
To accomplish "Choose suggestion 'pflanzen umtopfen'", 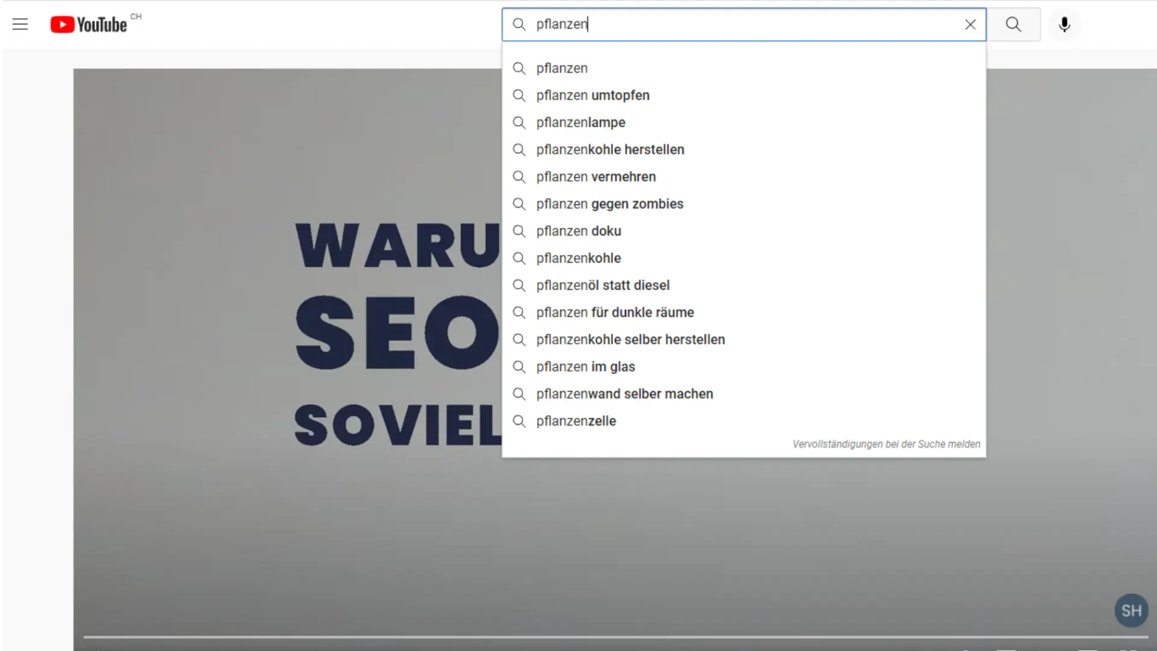I will (744, 95).
